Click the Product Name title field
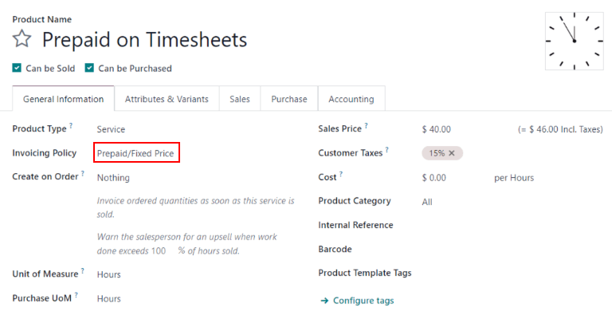Image resolution: width=612 pixels, height=323 pixels. 144,40
